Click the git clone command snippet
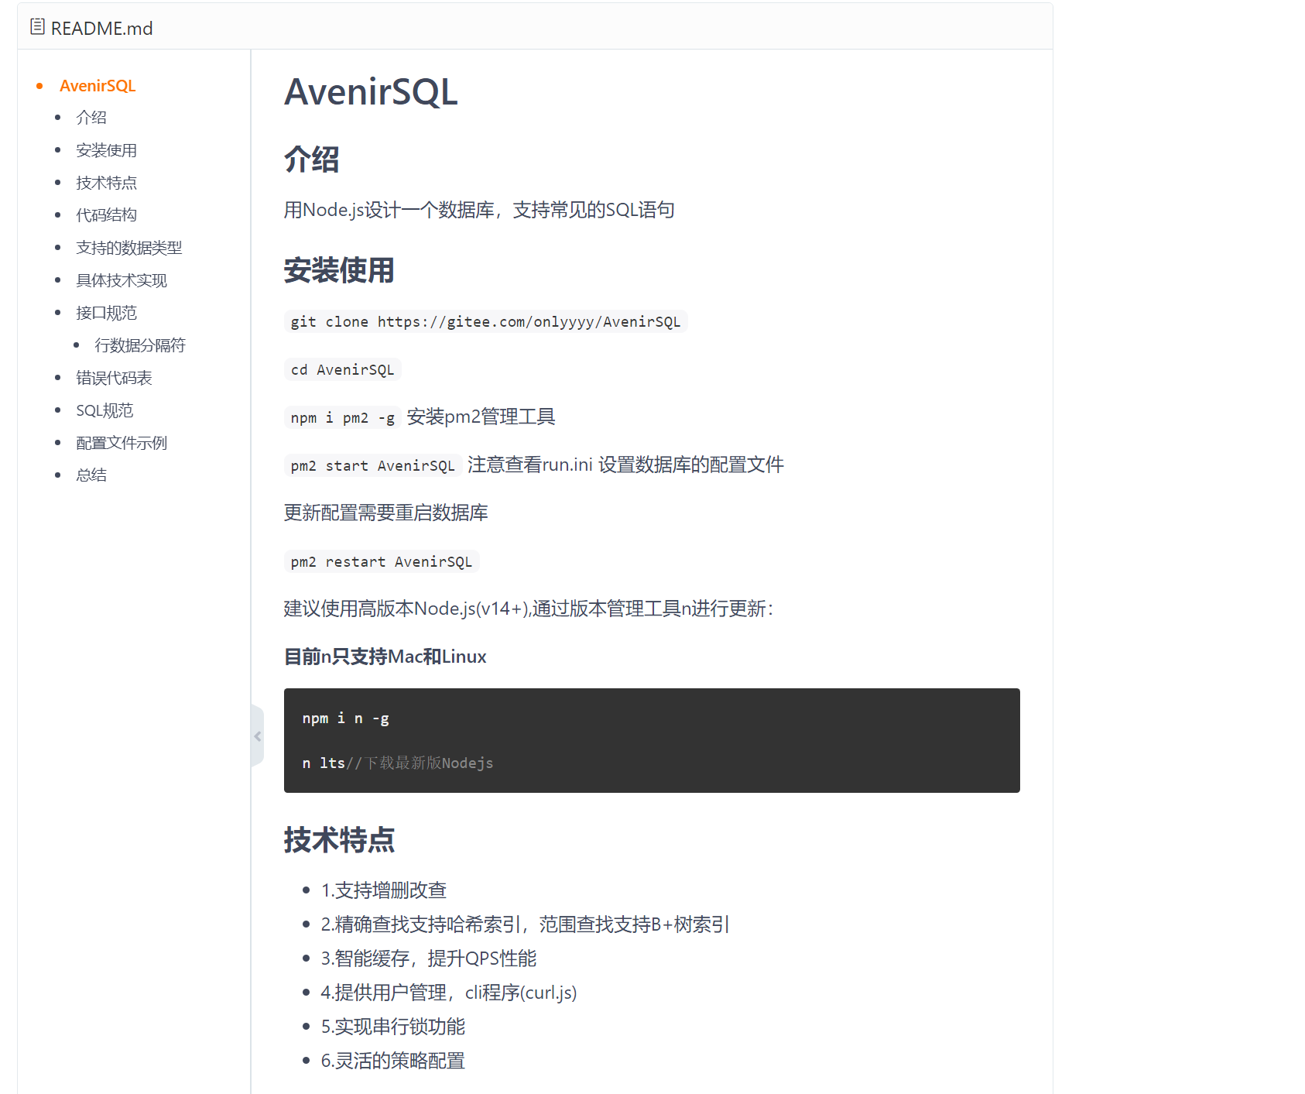This screenshot has height=1094, width=1305. 485,322
